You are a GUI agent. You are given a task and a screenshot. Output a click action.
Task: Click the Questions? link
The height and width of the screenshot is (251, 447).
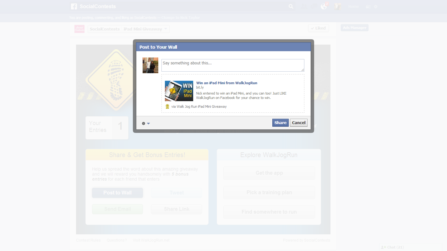[117, 240]
